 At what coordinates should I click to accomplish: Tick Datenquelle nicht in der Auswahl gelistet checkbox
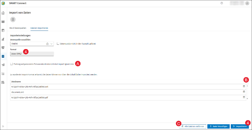coord(58,44)
